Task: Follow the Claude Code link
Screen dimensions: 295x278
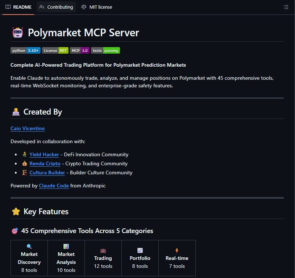Action: (54, 186)
